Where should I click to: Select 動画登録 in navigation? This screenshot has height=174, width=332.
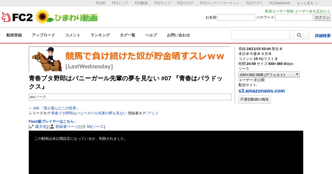(14, 35)
